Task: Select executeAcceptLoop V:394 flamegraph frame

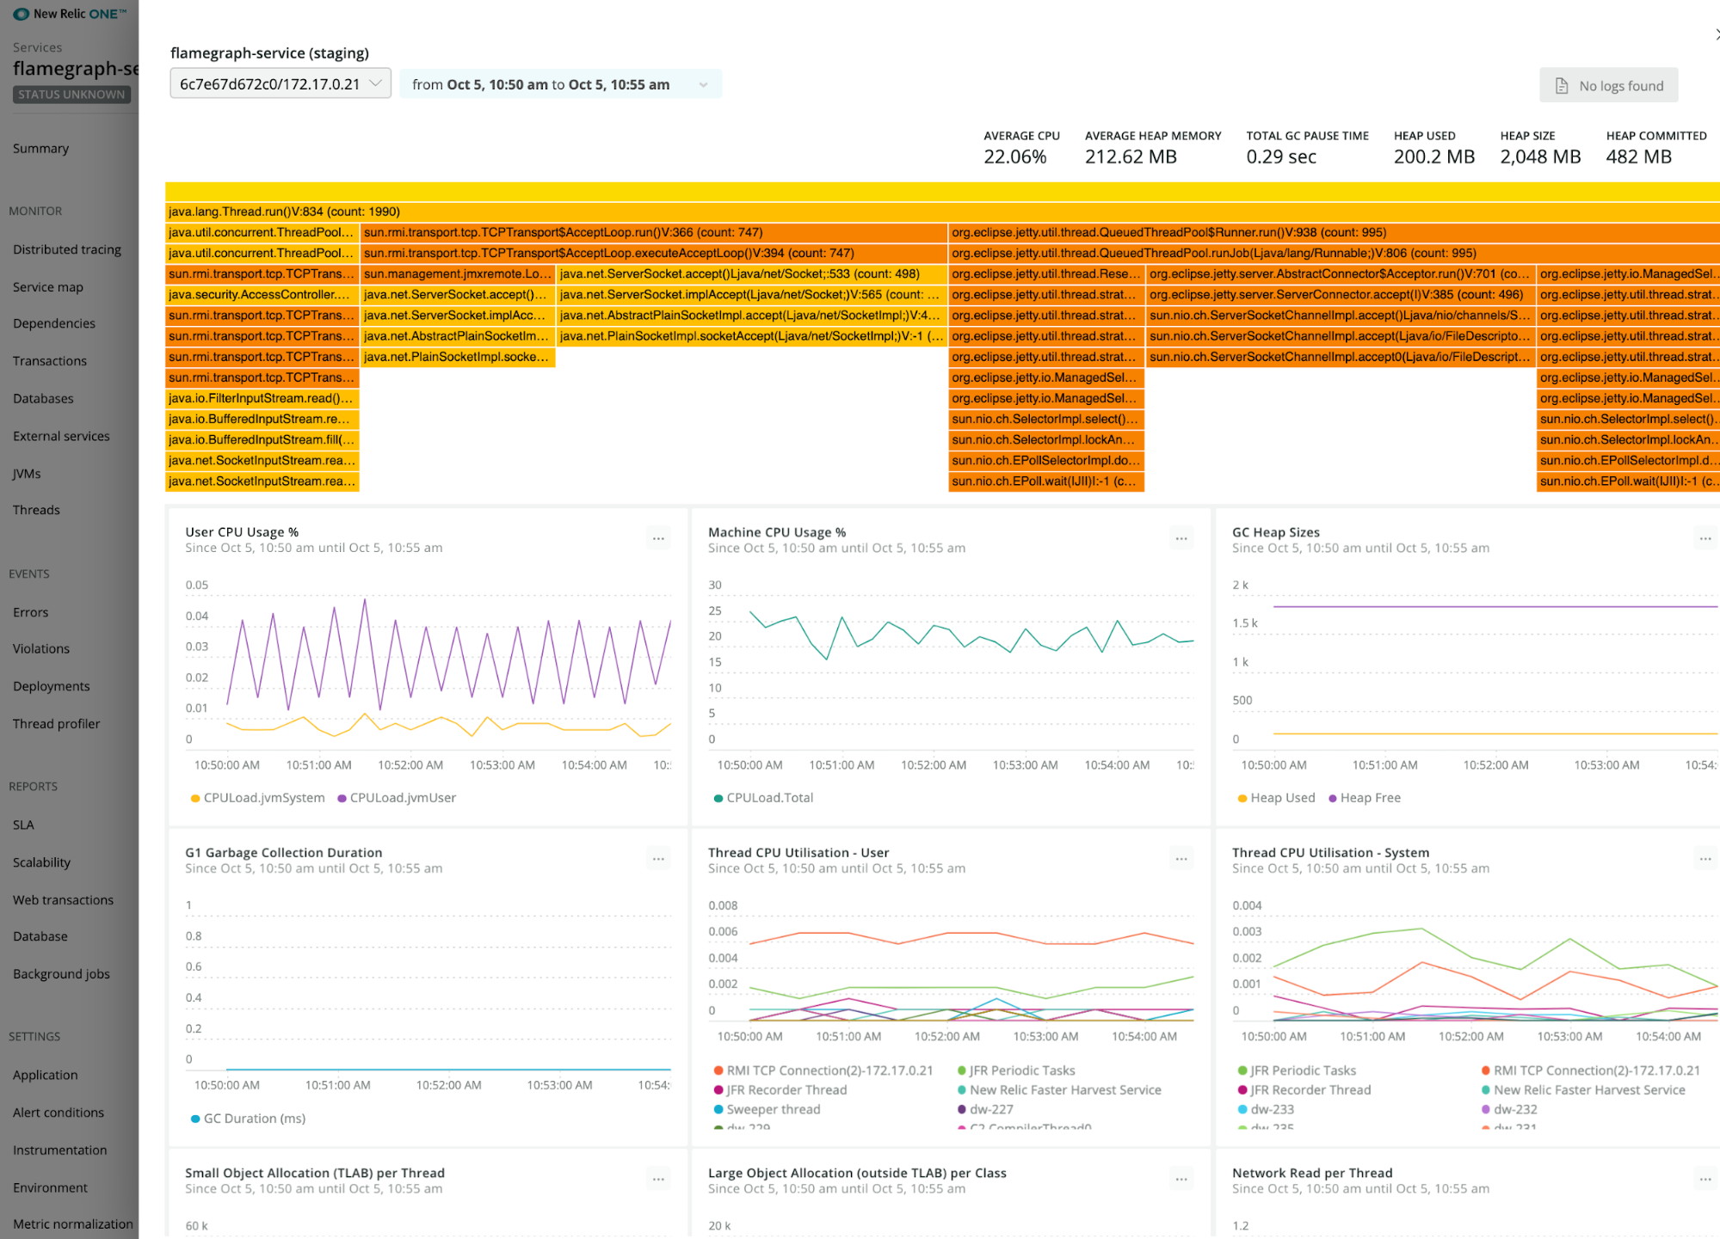Action: point(654,253)
